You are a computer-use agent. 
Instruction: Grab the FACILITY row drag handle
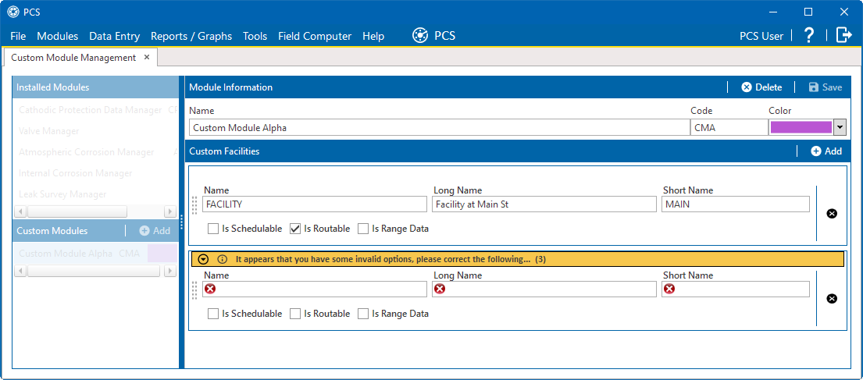click(194, 206)
